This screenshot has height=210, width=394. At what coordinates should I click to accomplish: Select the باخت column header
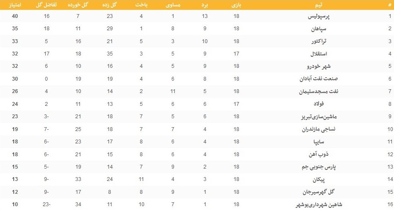pos(141,6)
